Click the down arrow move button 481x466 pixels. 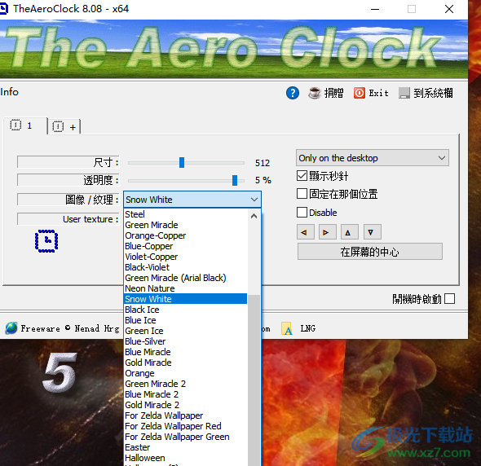tap(373, 232)
